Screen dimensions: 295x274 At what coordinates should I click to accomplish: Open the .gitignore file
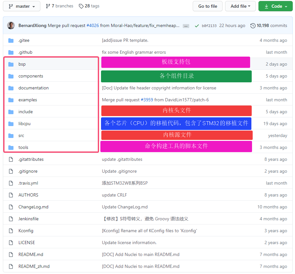28,171
